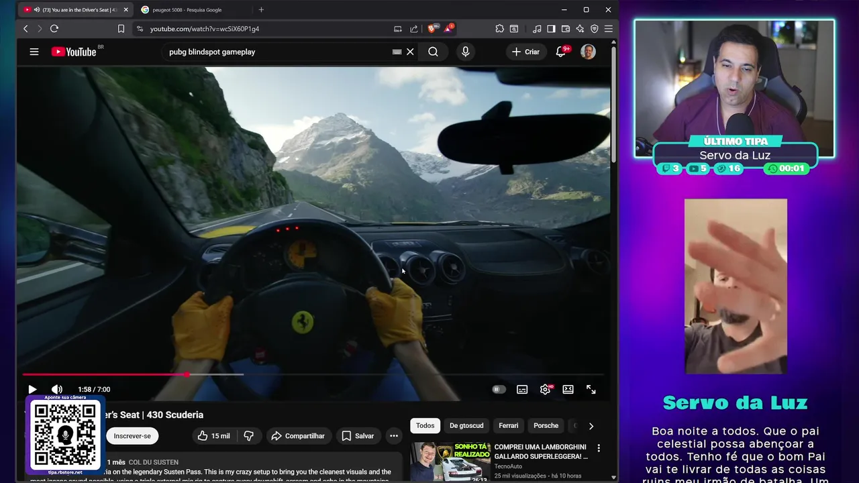Toggle subtitles/closed captions

click(522, 389)
